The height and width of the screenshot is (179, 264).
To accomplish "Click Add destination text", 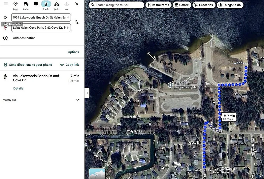I will tap(24, 38).
